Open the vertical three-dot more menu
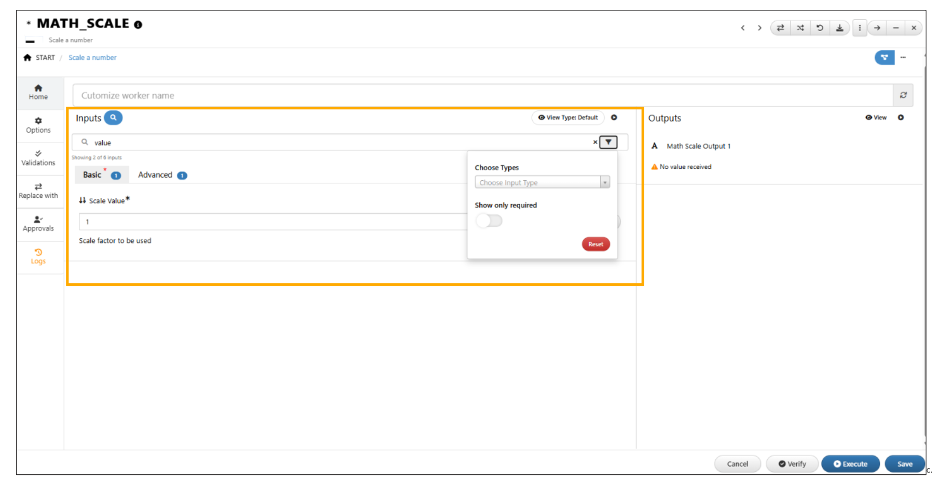 pyautogui.click(x=860, y=28)
